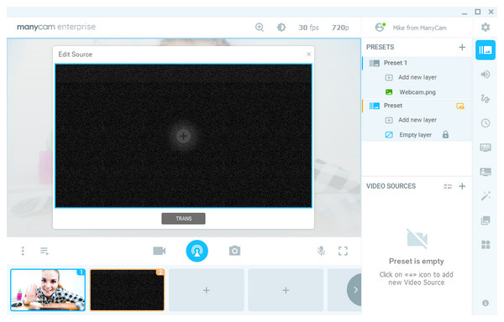Add a new preset with plus icon
The width and height of the screenshot is (504, 322).
[462, 47]
